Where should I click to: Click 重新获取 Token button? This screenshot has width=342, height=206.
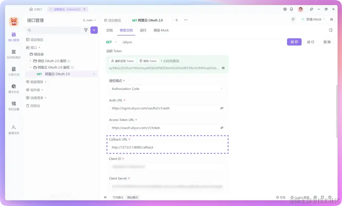click(x=122, y=61)
